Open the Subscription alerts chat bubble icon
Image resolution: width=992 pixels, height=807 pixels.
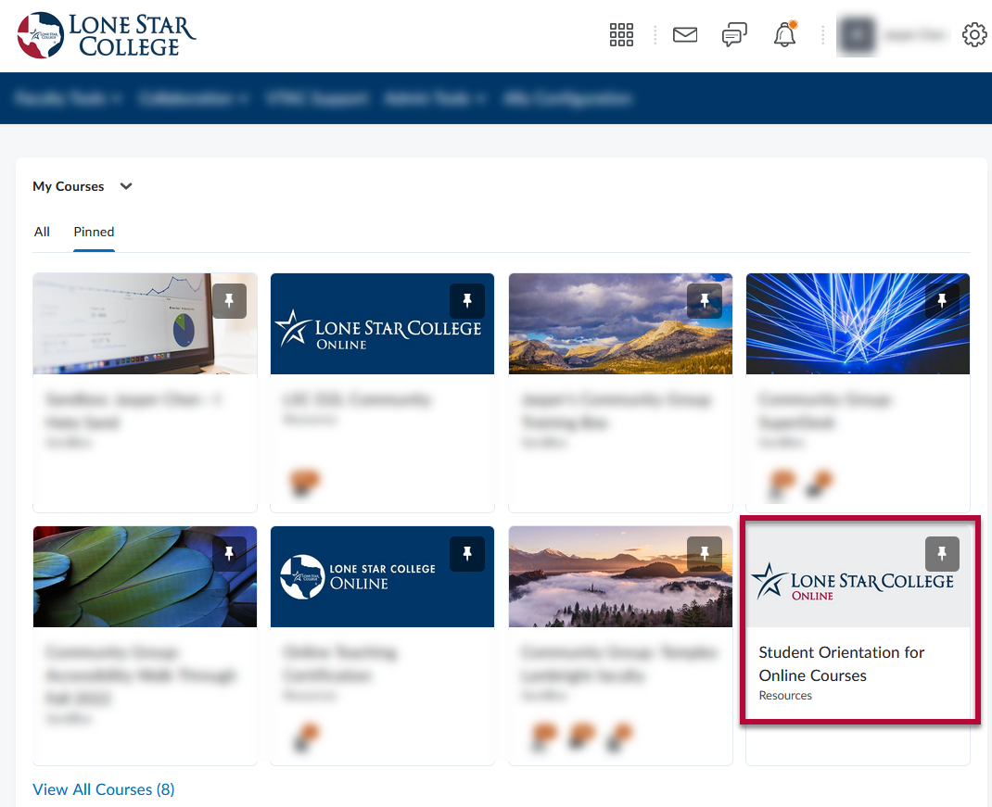(x=734, y=35)
